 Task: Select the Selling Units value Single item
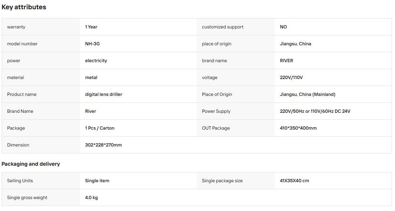point(97,181)
